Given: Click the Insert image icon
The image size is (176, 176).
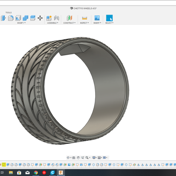Looking at the screenshot, I should pyautogui.click(x=97, y=18).
